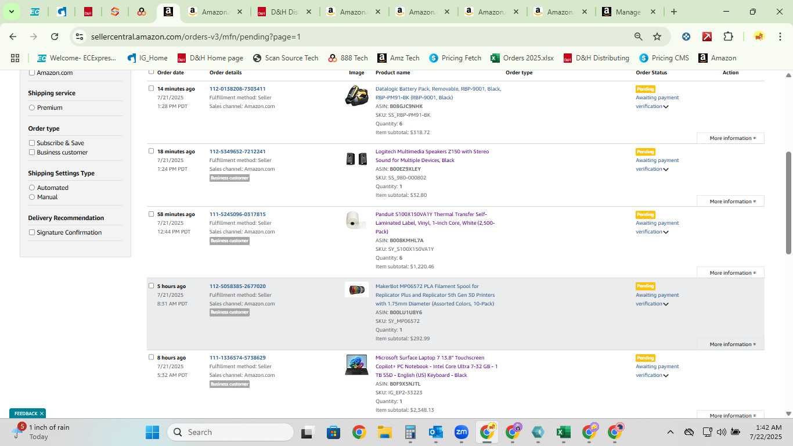This screenshot has width=793, height=446.
Task: Click the Datalogic Battery Pack product thumbnail
Action: pos(356,95)
